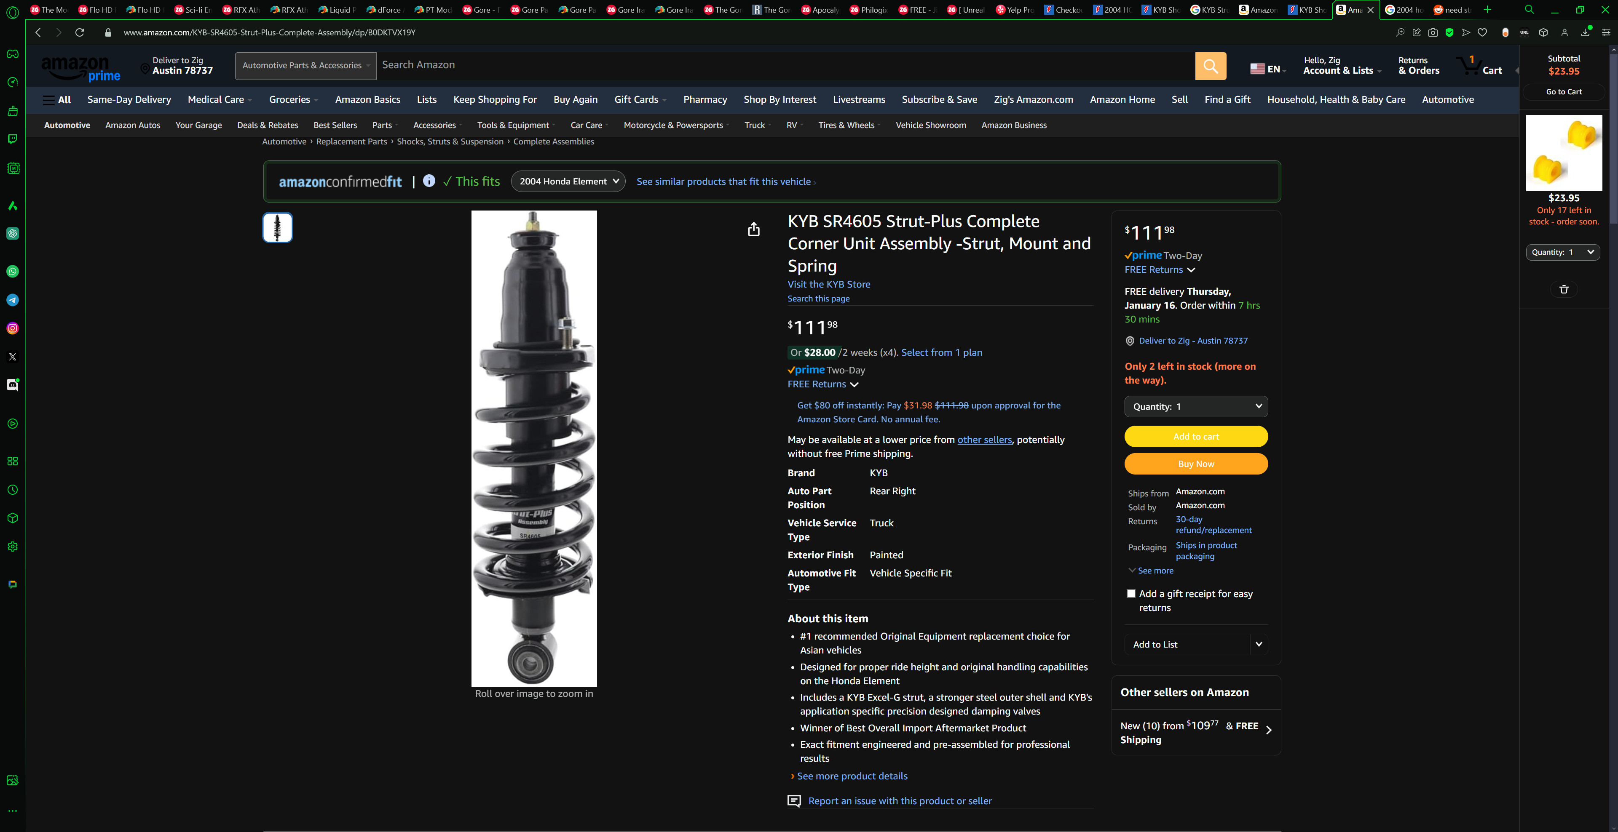Viewport: 1618px width, 832px height.
Task: Open the Player icon in sidebar
Action: (13, 424)
